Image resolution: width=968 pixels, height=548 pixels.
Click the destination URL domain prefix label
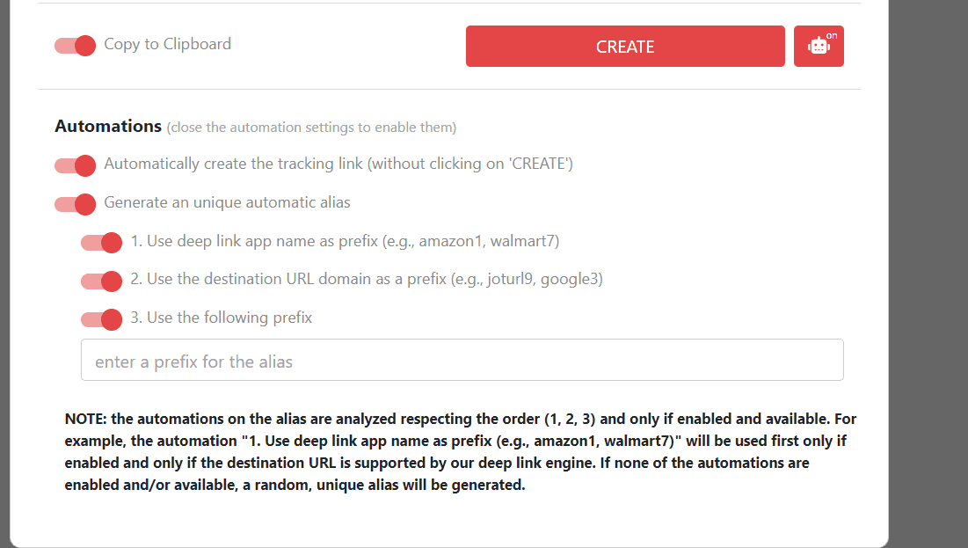click(x=366, y=279)
